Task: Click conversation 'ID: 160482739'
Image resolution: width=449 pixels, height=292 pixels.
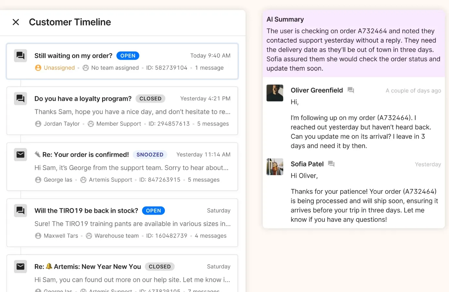Action: pyautogui.click(x=167, y=236)
